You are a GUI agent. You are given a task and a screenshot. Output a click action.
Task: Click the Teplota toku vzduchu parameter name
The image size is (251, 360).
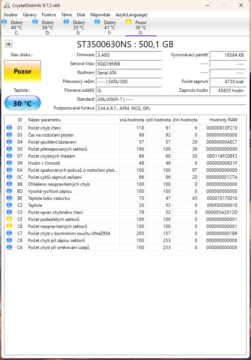pyautogui.click(x=49, y=198)
